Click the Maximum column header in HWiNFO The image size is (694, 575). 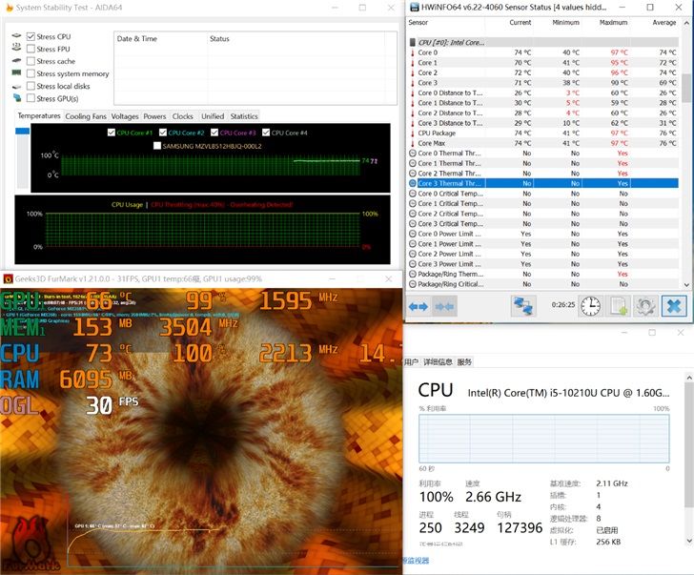[614, 23]
